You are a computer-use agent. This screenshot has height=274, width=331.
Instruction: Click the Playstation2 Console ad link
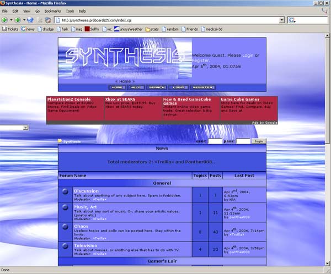coord(69,99)
